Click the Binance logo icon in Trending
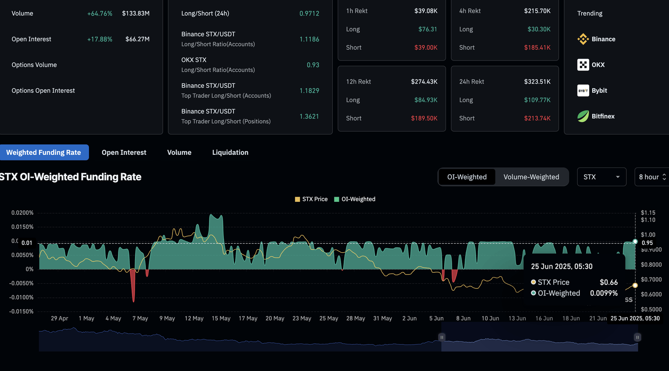 click(583, 39)
